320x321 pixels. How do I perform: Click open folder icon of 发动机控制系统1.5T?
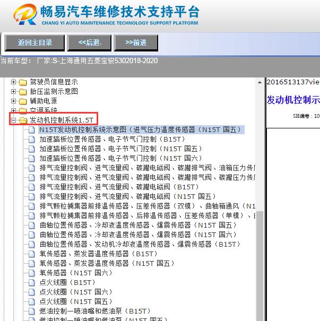(23, 120)
